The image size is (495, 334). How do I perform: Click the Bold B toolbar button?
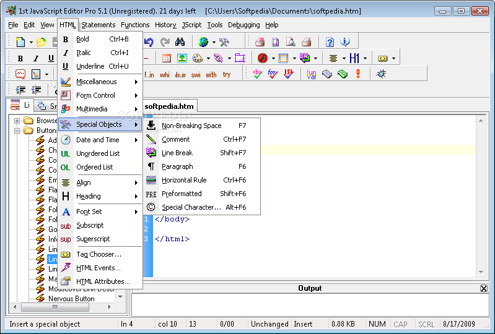[x=20, y=58]
